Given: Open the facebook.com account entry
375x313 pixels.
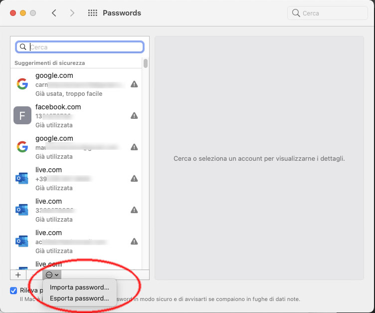Looking at the screenshot, I should pos(76,116).
